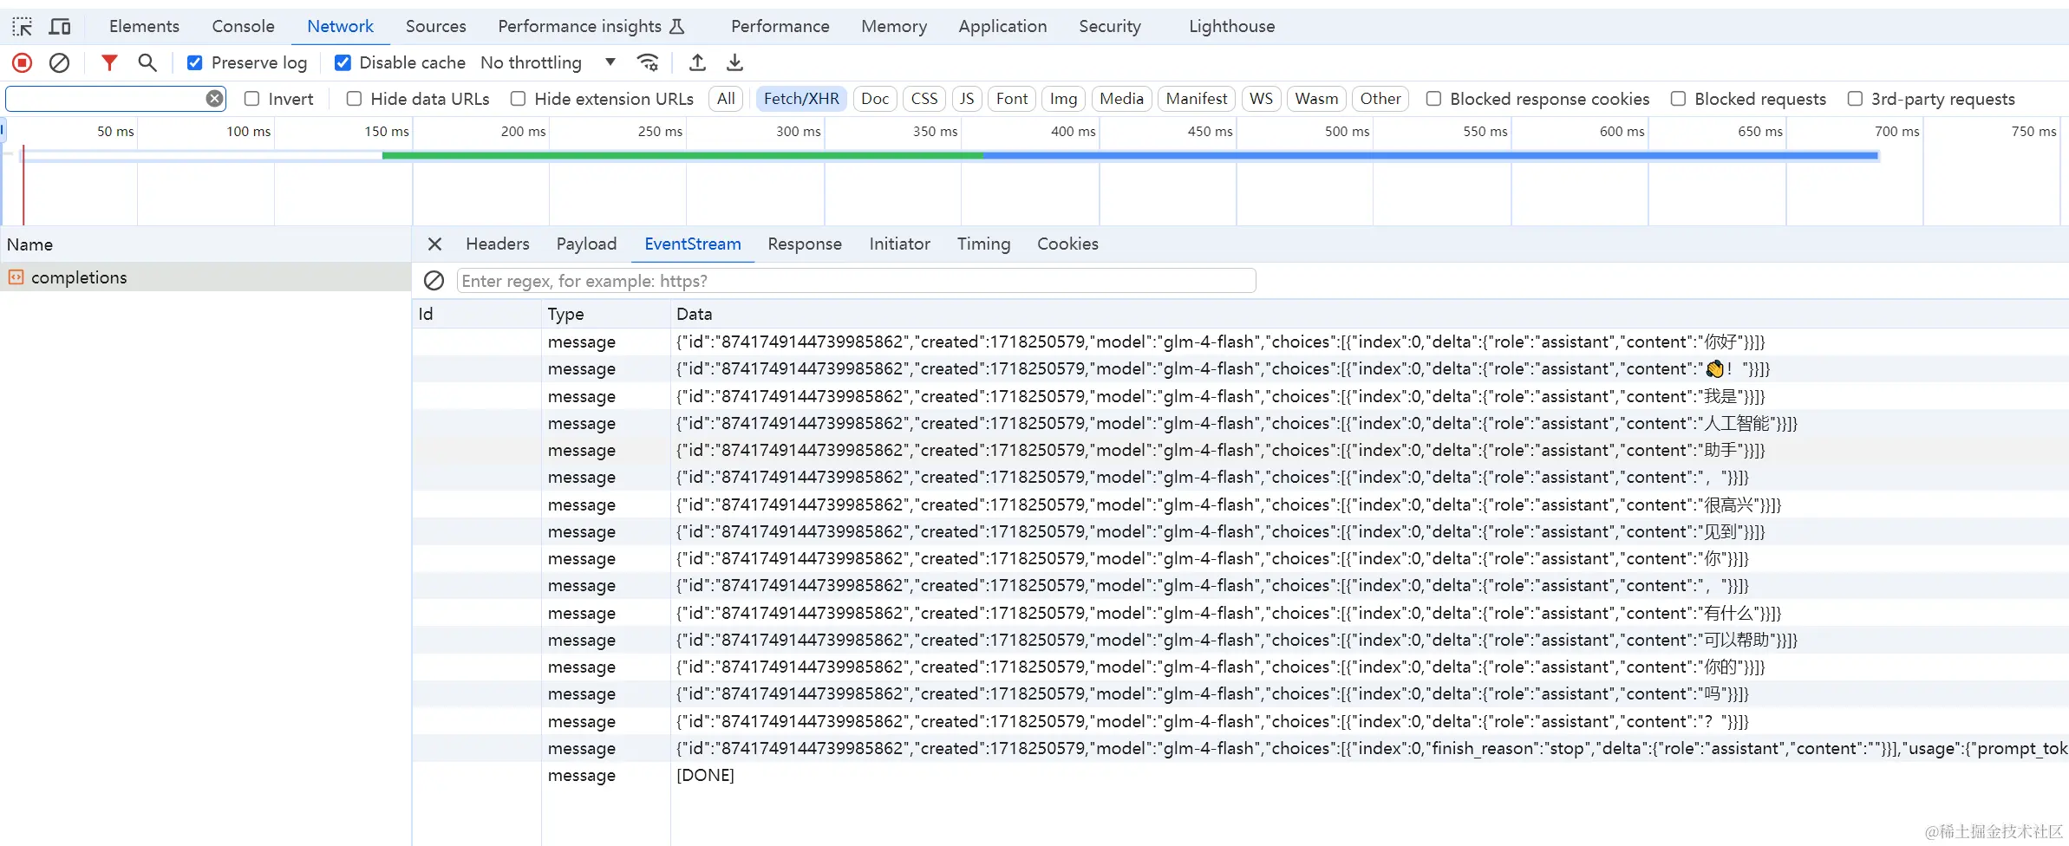Switch to the Console panel

click(243, 27)
